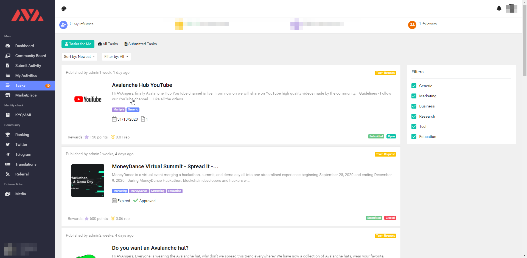Image resolution: width=527 pixels, height=258 pixels.
Task: Click the orange followers icon
Action: pos(412,25)
